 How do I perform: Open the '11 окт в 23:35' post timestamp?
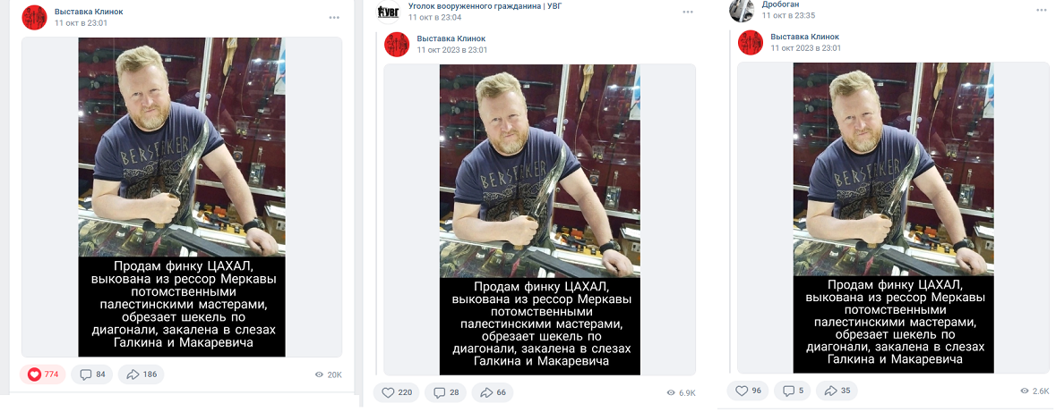click(x=787, y=15)
